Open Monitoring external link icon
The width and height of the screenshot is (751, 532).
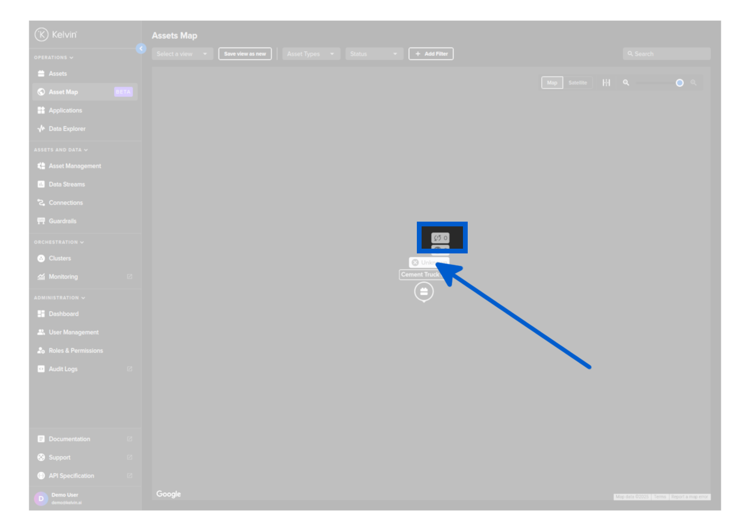[129, 277]
